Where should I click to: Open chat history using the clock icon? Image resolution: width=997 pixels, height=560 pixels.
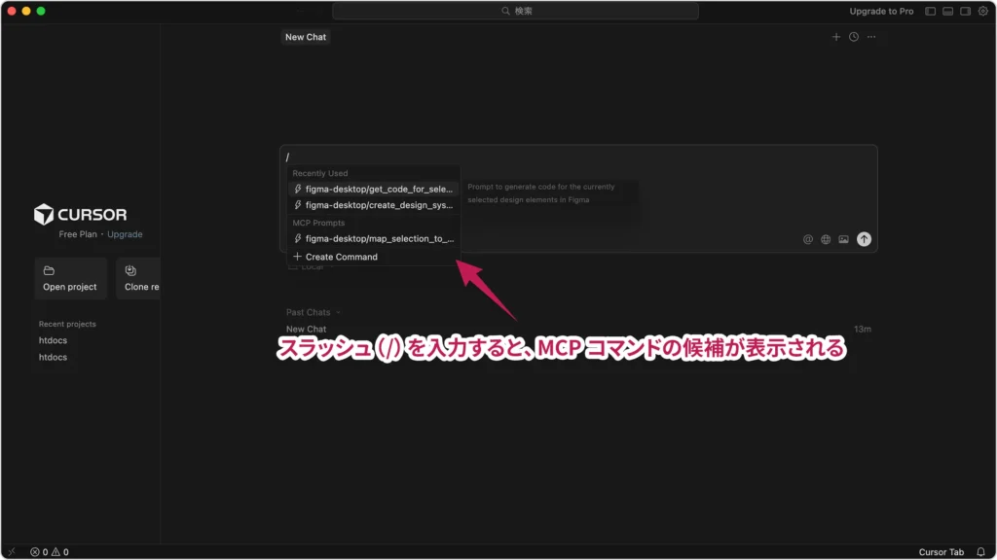click(x=853, y=36)
